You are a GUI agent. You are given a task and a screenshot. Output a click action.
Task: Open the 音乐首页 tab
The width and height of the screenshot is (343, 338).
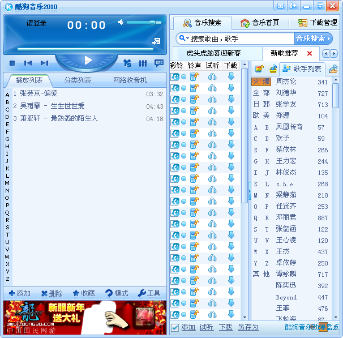[x=260, y=23]
